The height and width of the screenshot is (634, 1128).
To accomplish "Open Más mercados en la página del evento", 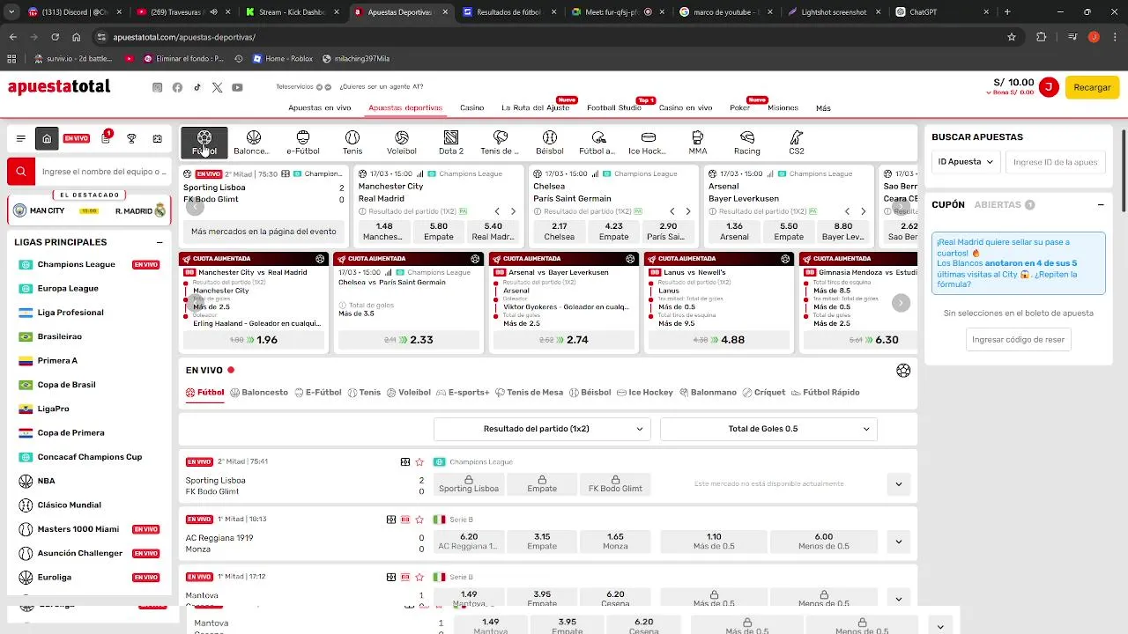I will 263,232.
